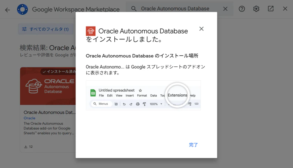Click the red Oracle icon in dialog

pos(91,31)
